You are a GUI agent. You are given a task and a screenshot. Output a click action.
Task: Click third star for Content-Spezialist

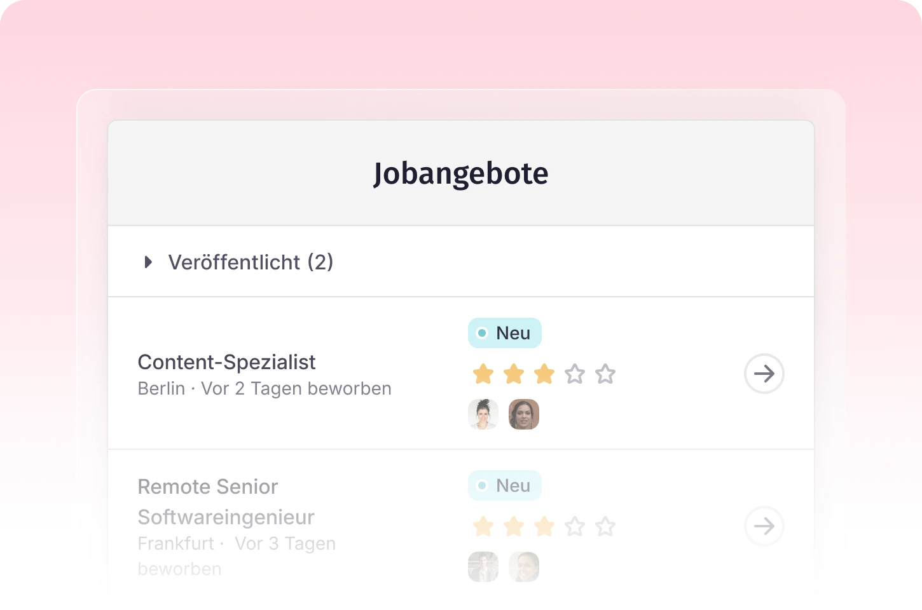click(544, 374)
